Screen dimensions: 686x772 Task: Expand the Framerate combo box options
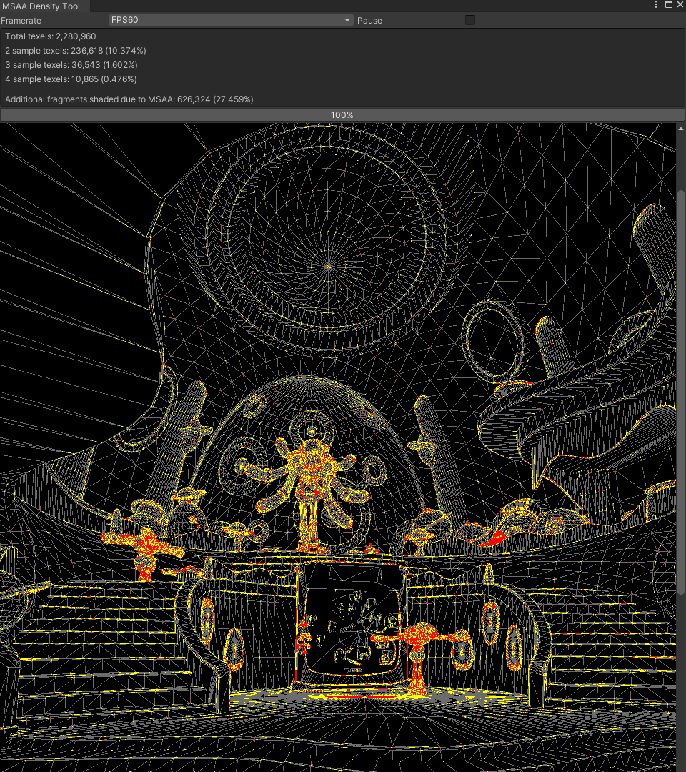[229, 20]
